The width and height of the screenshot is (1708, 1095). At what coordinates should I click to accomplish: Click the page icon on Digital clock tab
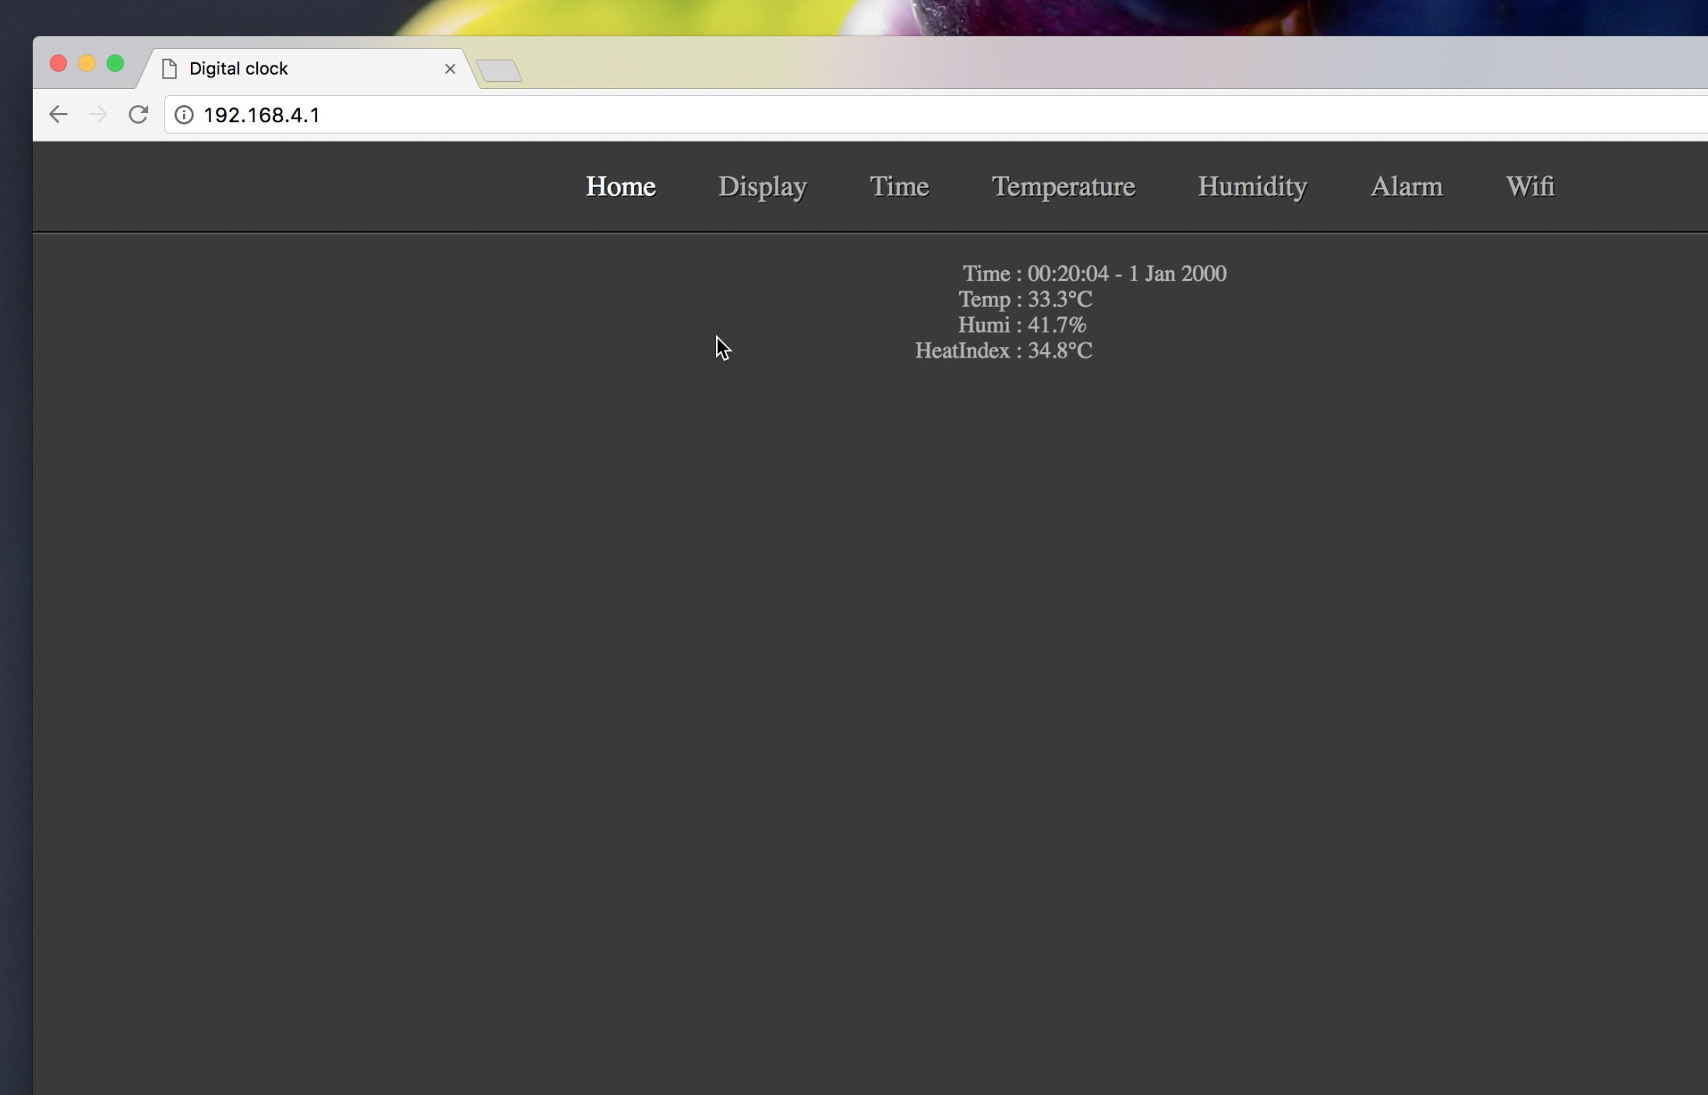[x=169, y=69]
